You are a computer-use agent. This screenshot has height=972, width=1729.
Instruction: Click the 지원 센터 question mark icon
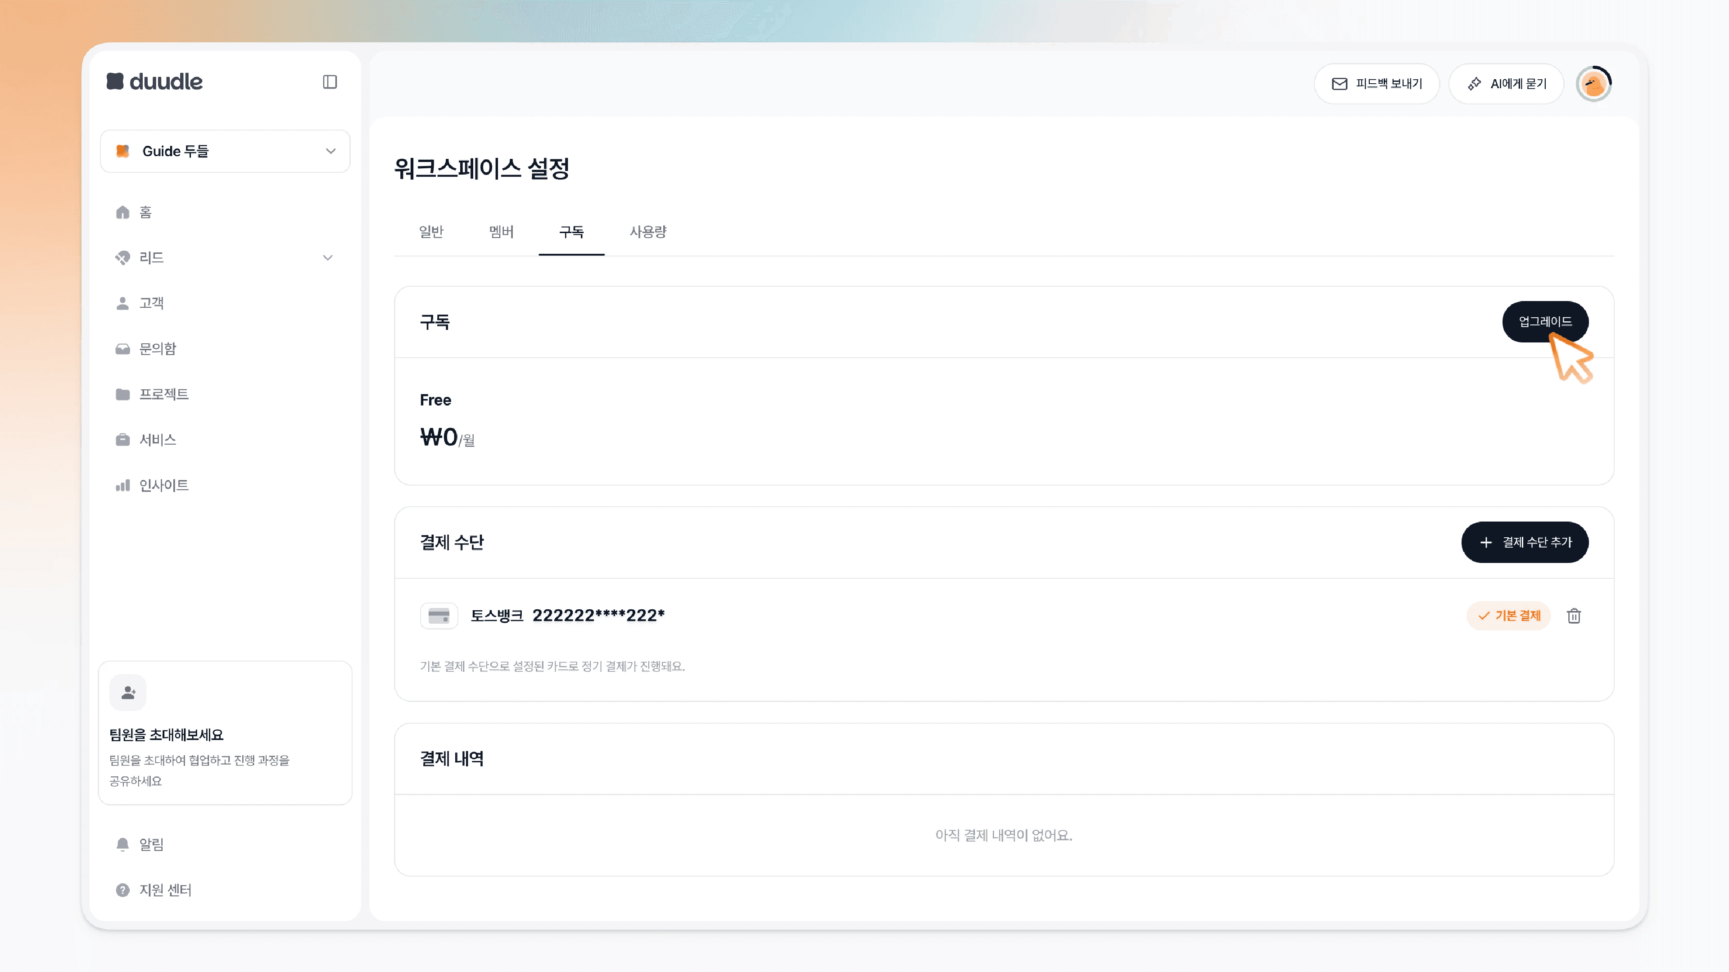(x=122, y=890)
